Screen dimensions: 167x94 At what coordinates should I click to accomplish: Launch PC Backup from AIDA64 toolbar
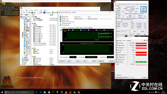pyautogui.click(x=47, y=13)
